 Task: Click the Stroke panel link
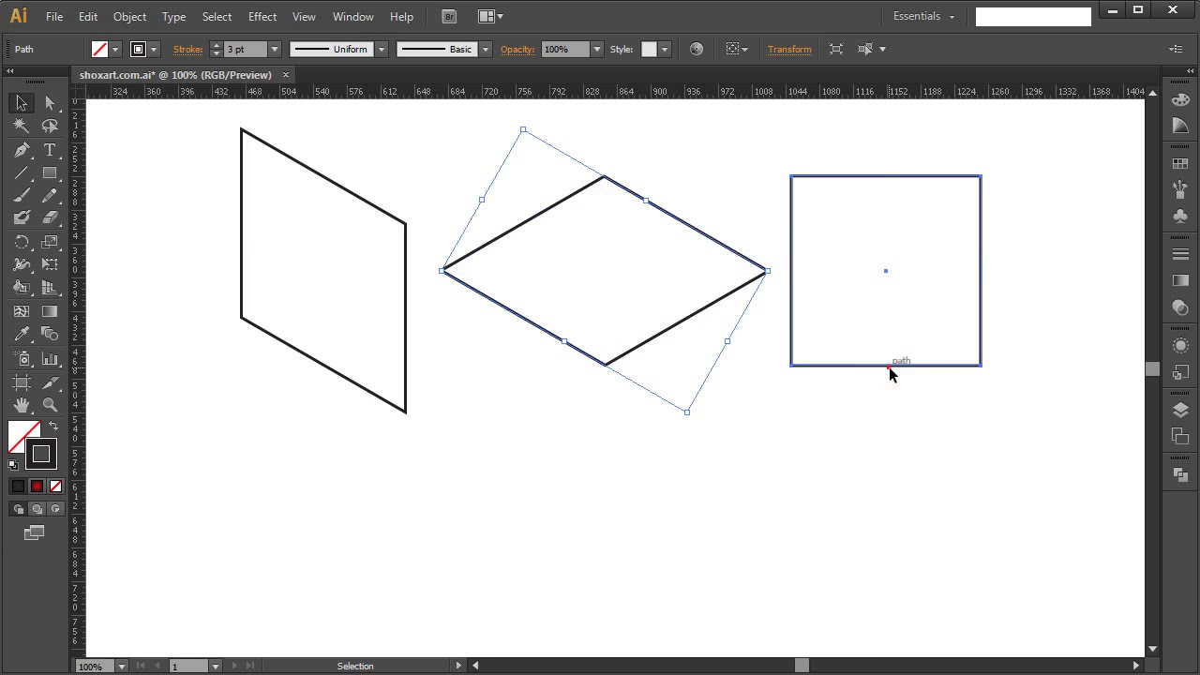pos(187,50)
